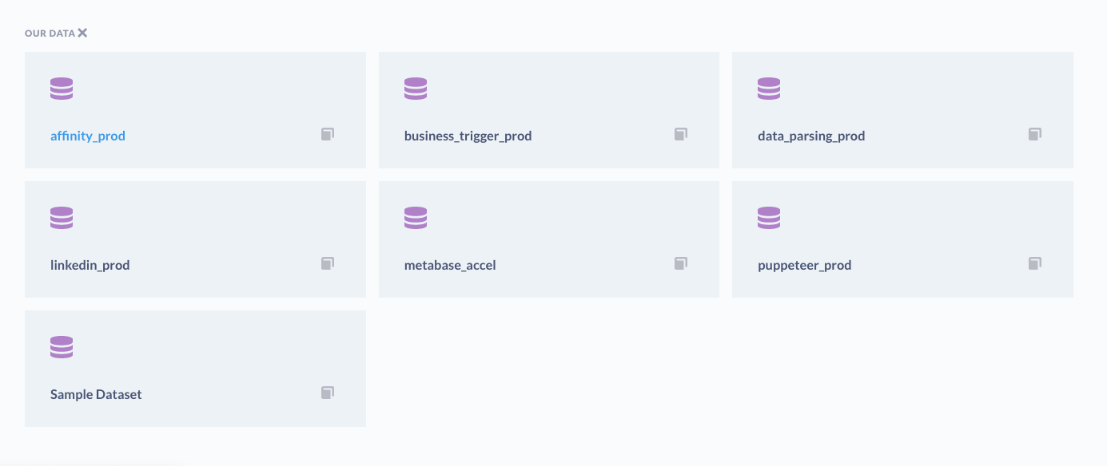Click the data_parsing_prod database icon
The height and width of the screenshot is (466, 1107).
click(769, 89)
